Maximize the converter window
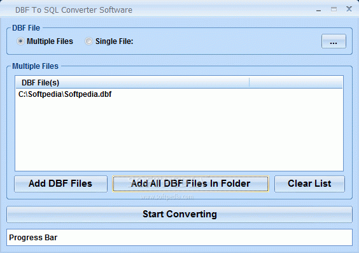 pyautogui.click(x=334, y=10)
